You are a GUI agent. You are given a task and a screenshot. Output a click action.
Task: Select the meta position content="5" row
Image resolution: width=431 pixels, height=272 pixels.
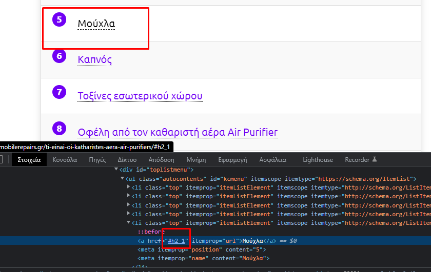[x=202, y=250]
